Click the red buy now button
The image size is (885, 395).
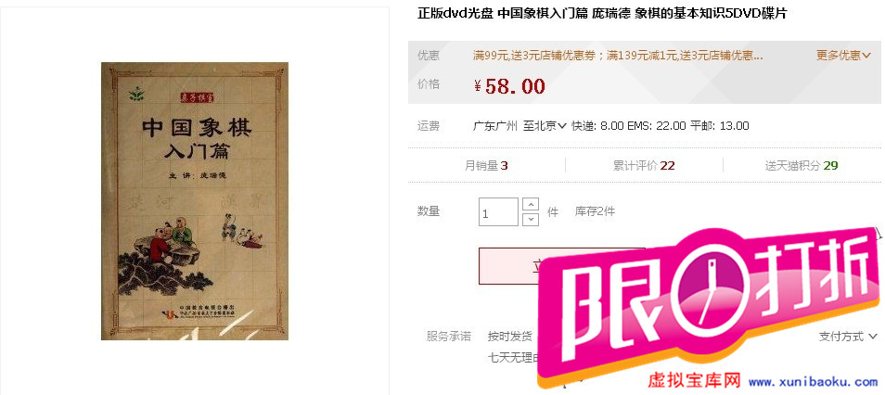pos(507,266)
